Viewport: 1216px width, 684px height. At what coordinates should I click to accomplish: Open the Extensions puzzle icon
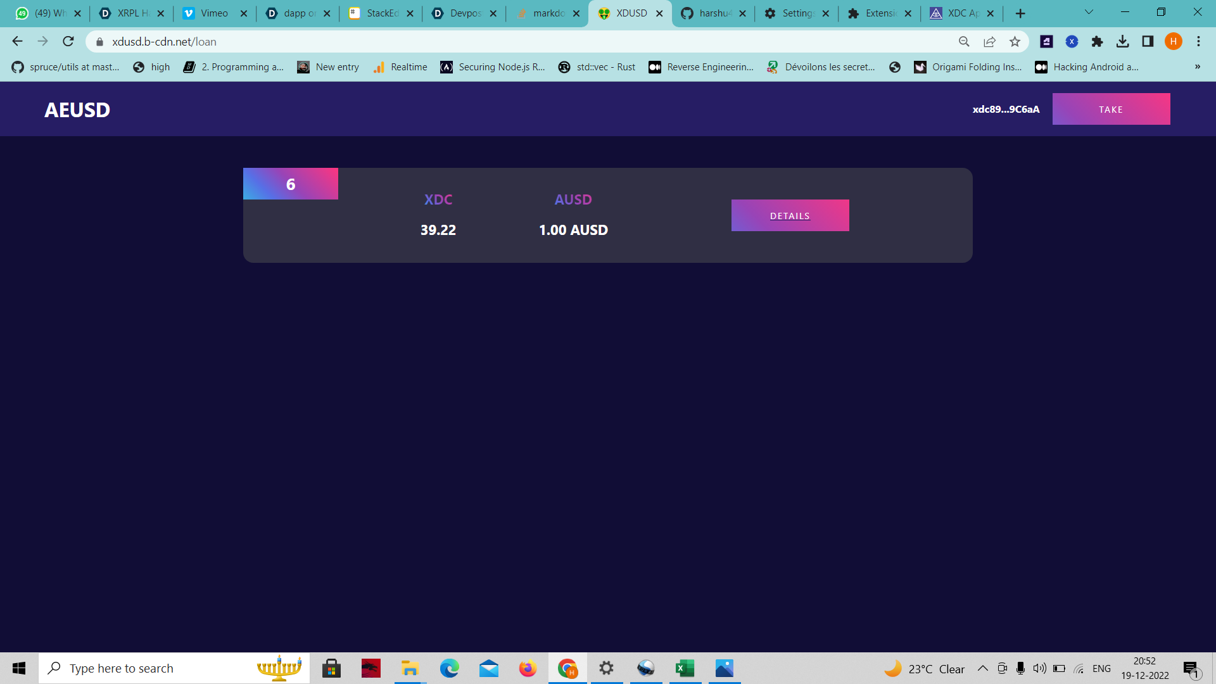pos(1097,42)
